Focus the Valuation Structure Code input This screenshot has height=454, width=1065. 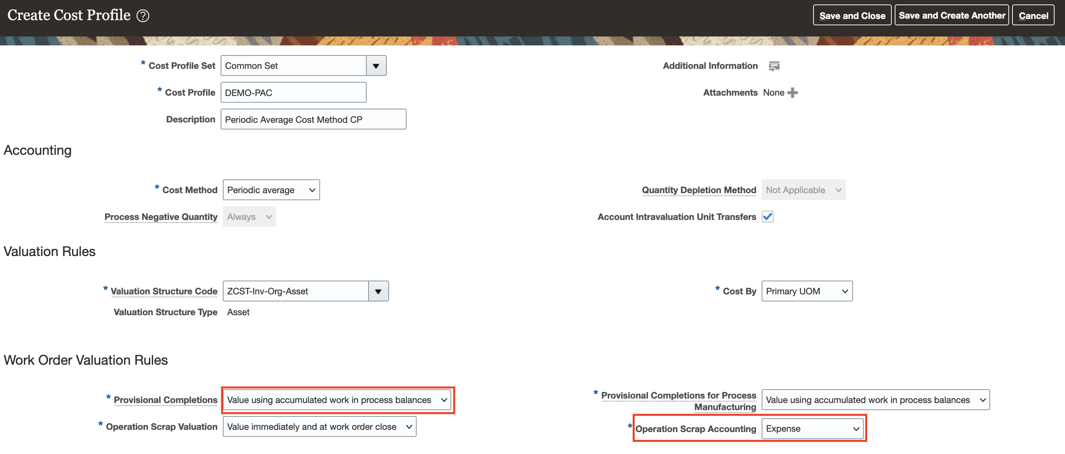pyautogui.click(x=296, y=291)
